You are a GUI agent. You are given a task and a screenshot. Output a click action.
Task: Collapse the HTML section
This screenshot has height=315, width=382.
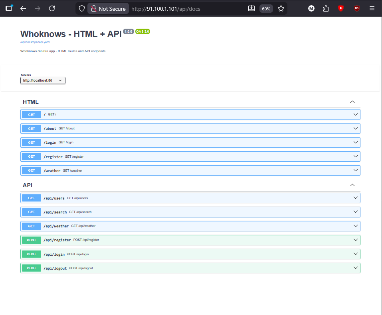pyautogui.click(x=352, y=102)
